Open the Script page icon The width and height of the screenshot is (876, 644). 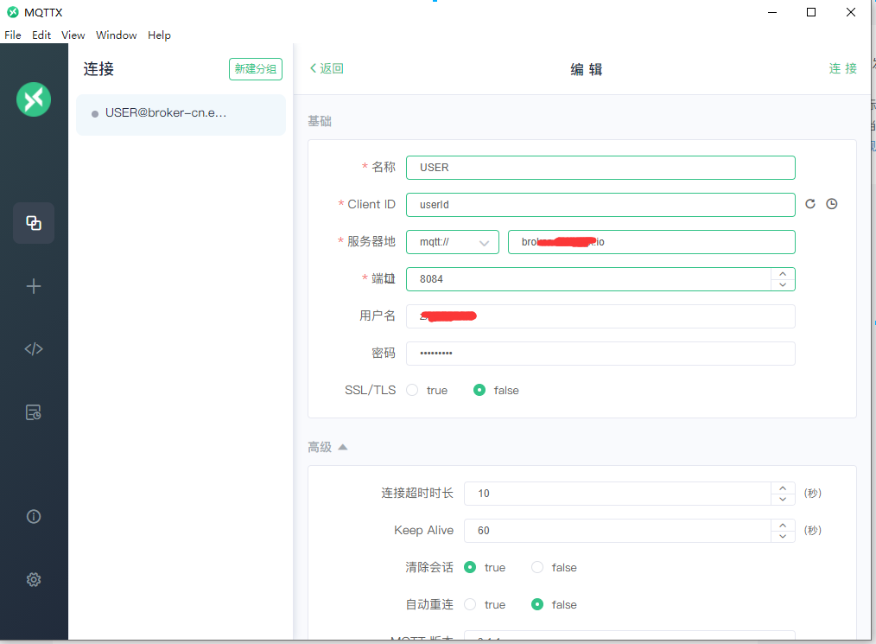coord(34,349)
